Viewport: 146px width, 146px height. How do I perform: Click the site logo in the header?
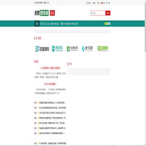pyautogui.click(x=41, y=13)
